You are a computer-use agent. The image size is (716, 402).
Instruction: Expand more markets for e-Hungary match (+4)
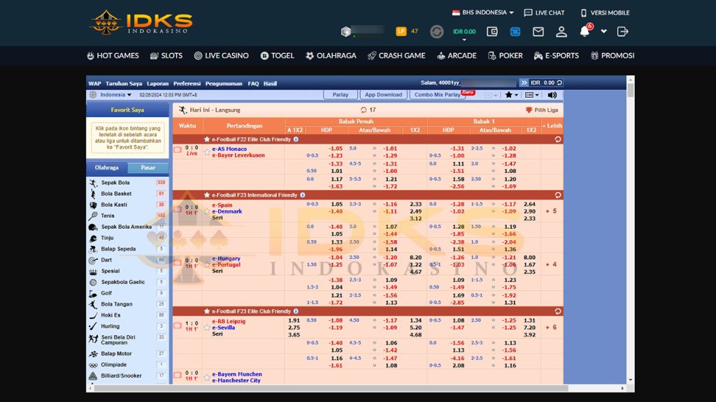tap(551, 265)
